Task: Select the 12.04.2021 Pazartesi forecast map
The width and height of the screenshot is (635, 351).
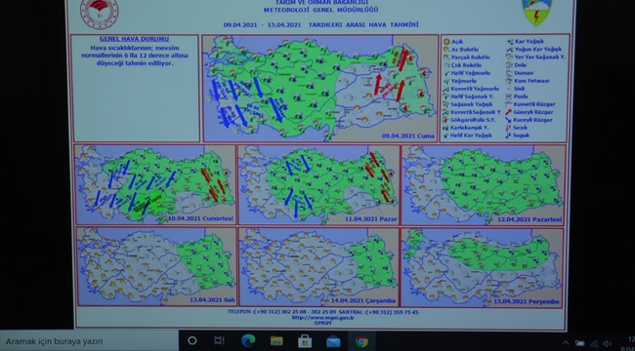Action: point(484,184)
